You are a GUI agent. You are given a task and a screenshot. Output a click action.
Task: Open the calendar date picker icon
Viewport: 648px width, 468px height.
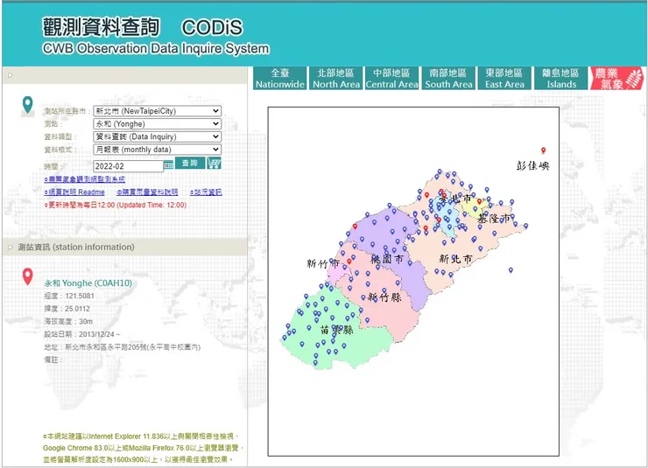point(169,165)
